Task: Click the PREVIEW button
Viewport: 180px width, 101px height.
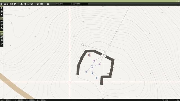Action: click(x=63, y=4)
